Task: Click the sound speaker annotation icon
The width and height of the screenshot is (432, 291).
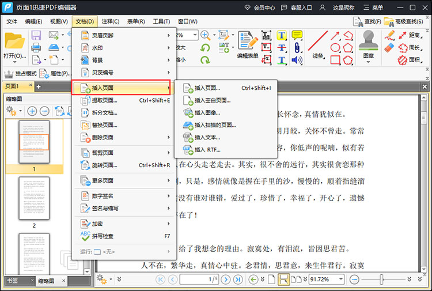Action: 297,59
